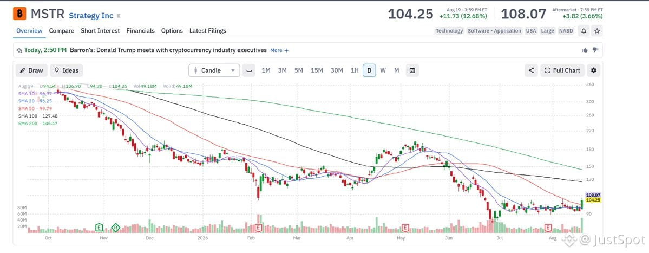Select the 5M timeframe
This screenshot has width=649, height=253.
coord(299,70)
